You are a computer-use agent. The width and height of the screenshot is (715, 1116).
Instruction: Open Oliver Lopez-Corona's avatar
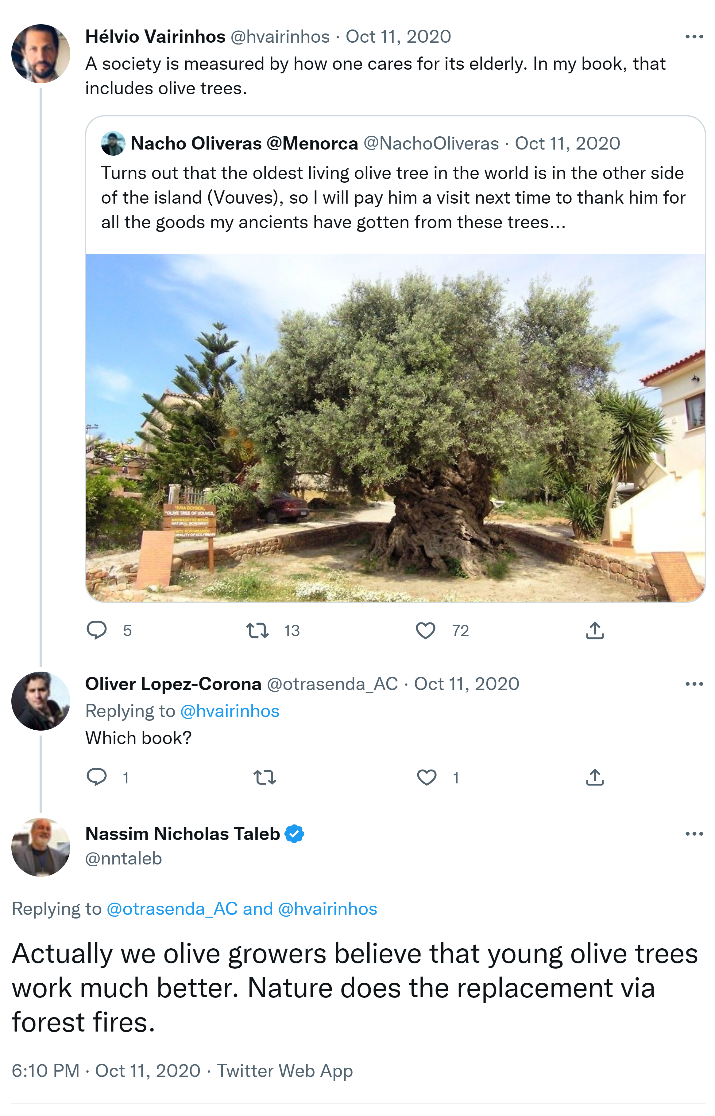pos(41,700)
